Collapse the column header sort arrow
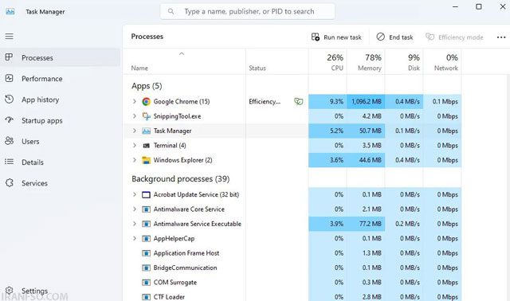 coord(182,53)
